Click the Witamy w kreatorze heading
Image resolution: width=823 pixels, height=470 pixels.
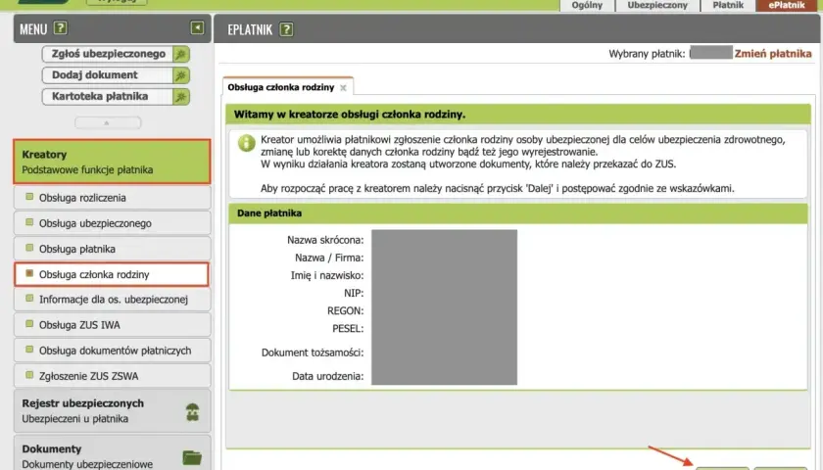(x=350, y=115)
